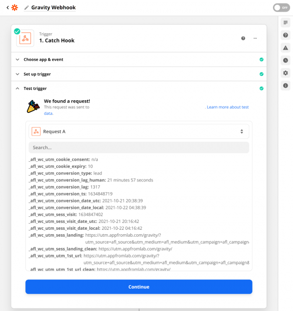The height and width of the screenshot is (311, 293).
Task: Show warnings via triangle alert icon
Action: click(285, 48)
